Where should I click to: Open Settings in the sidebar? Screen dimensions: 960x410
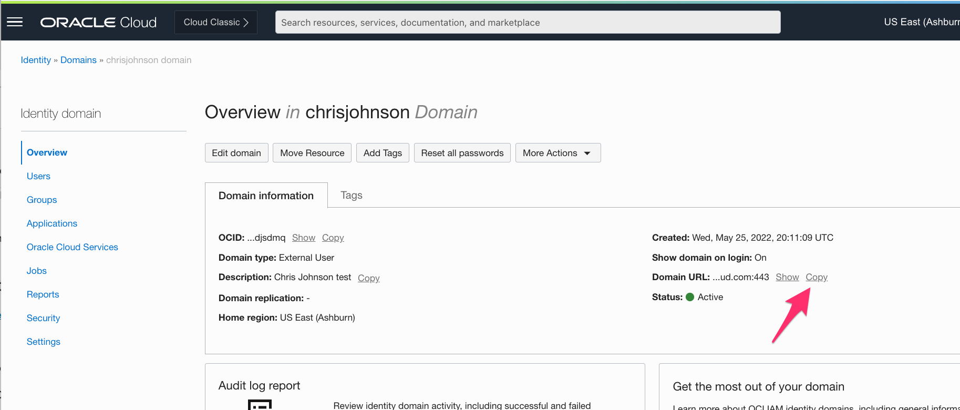coord(43,342)
